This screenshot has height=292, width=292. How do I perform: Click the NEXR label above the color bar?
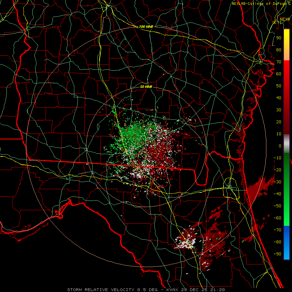[285, 19]
